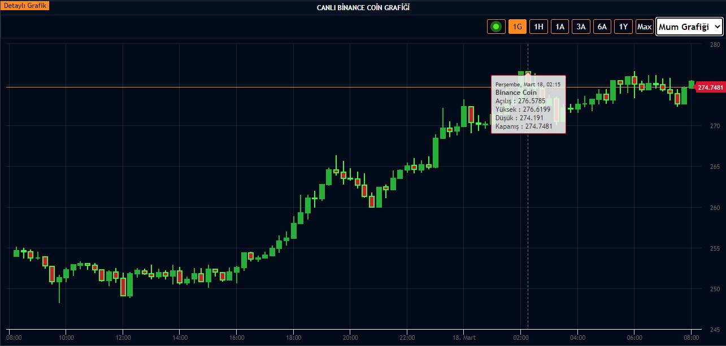Viewport: 726px width, 346px height.
Task: Click the tooltip Yüksek : 276.6199 value
Action: pyautogui.click(x=522, y=109)
